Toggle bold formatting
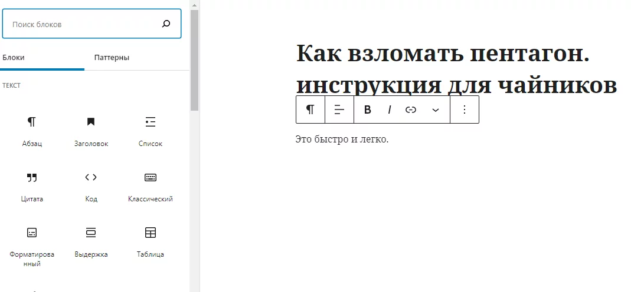631x292 pixels. (367, 109)
